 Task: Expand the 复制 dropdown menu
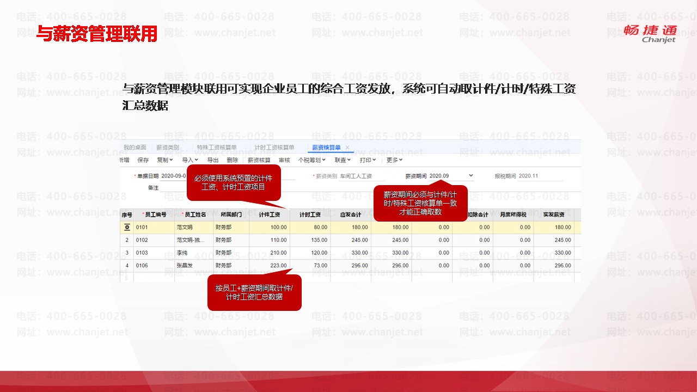tap(165, 160)
